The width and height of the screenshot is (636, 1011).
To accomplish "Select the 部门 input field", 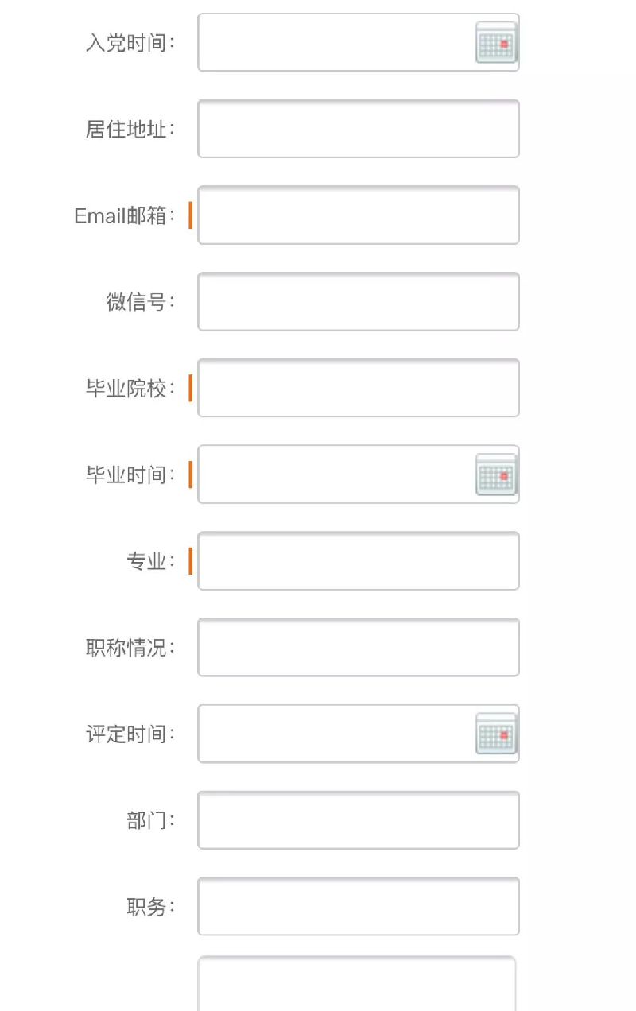I will point(358,820).
